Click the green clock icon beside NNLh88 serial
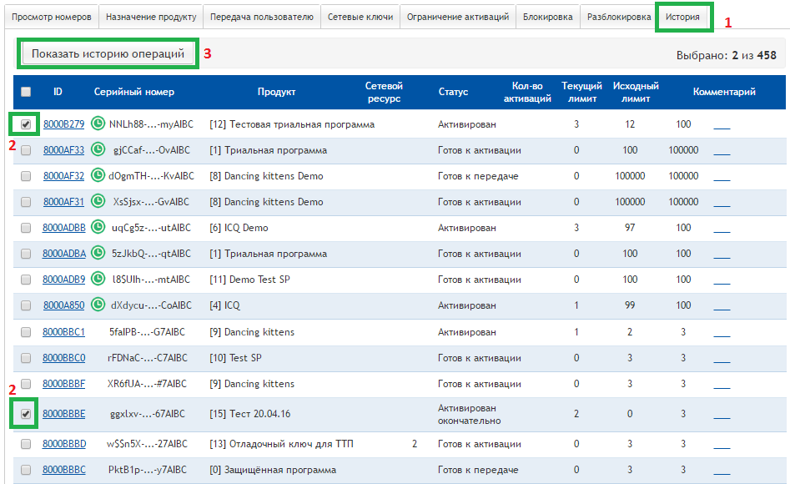Screen dimensions: 790x484 [x=98, y=124]
